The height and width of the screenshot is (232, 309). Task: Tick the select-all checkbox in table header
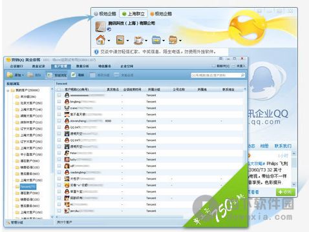(x=59, y=90)
